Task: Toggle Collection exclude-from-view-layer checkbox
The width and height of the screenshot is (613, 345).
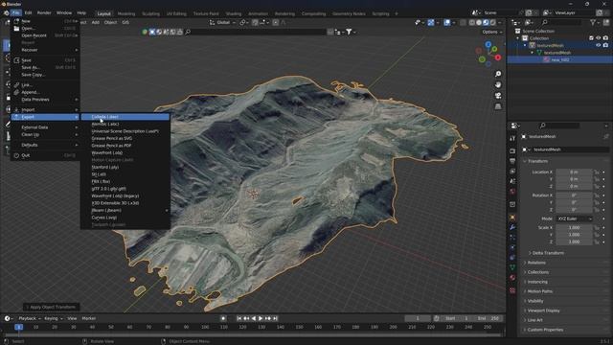Action: [591, 38]
